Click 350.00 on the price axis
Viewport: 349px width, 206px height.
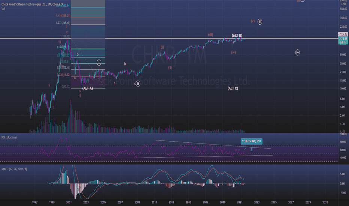(343, 18)
